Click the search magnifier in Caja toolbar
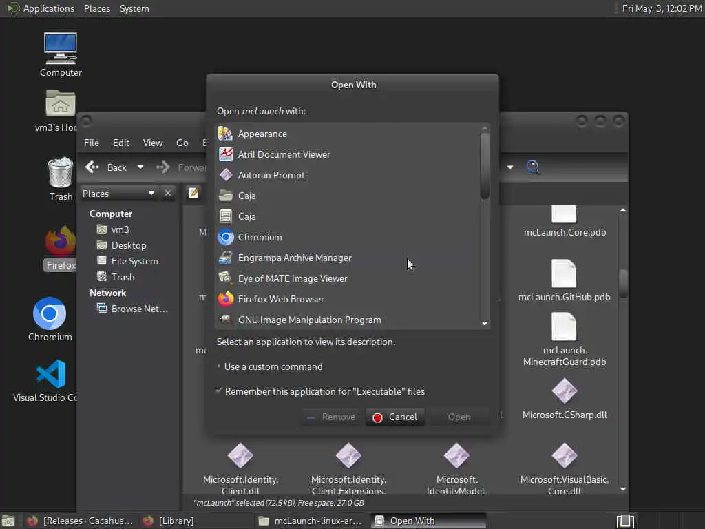 click(x=534, y=167)
